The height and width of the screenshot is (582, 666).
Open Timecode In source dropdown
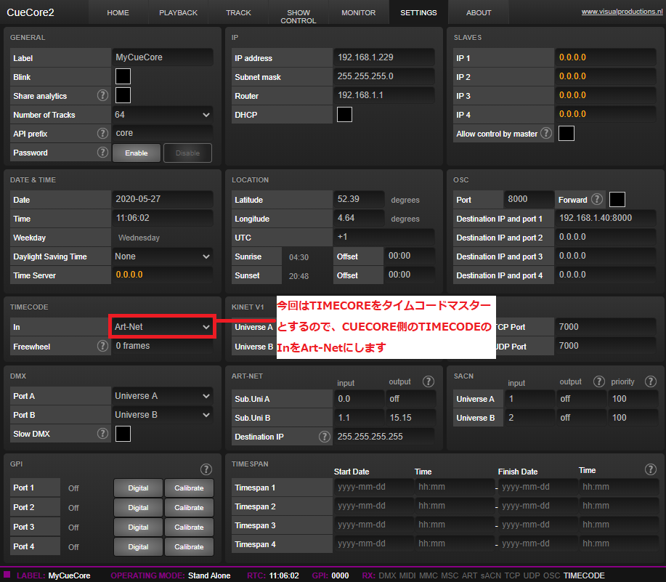pyautogui.click(x=162, y=327)
